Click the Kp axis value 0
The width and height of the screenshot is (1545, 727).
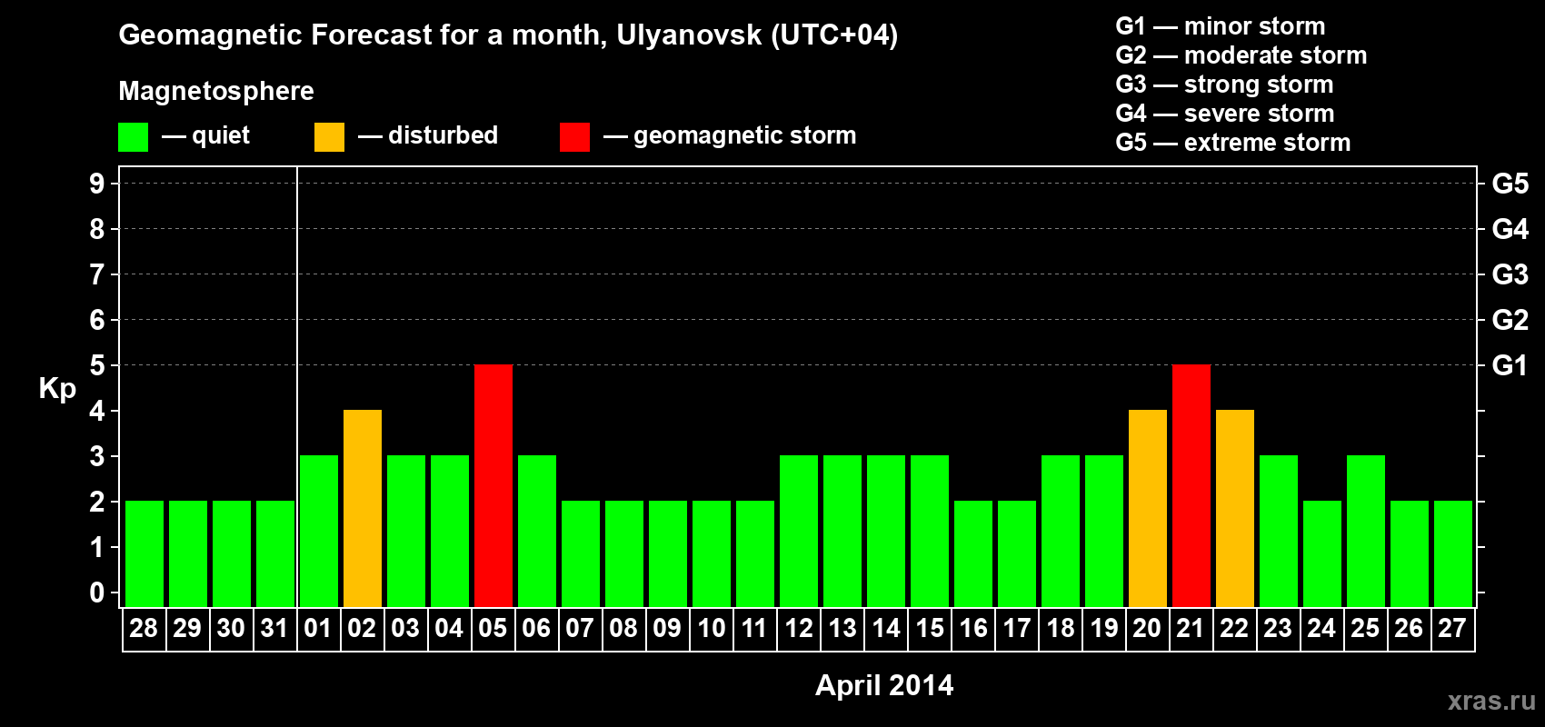97,593
